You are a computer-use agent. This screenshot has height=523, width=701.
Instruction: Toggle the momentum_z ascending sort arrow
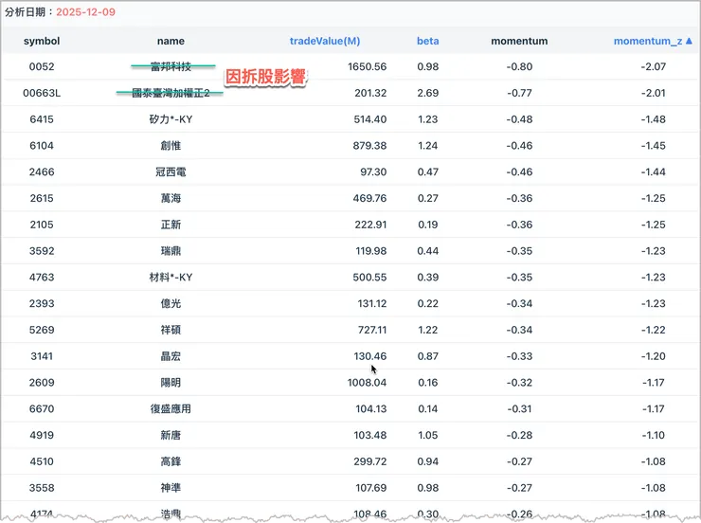[x=689, y=41]
